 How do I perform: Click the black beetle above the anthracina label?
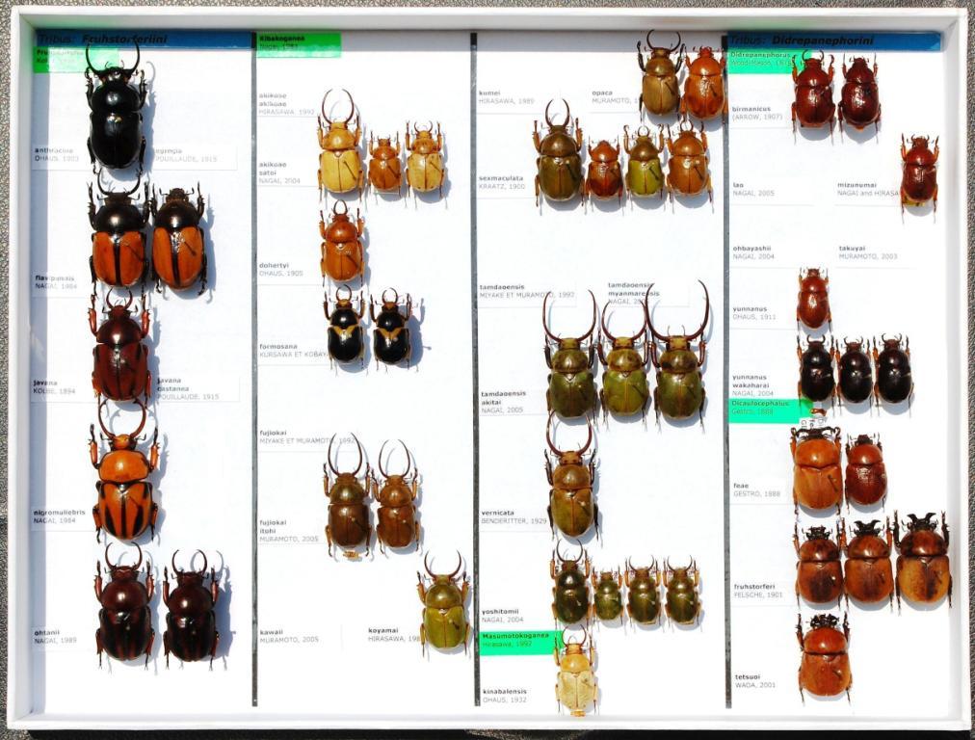click(116, 116)
